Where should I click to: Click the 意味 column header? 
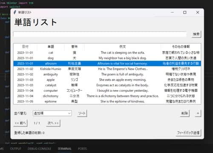point(75,46)
